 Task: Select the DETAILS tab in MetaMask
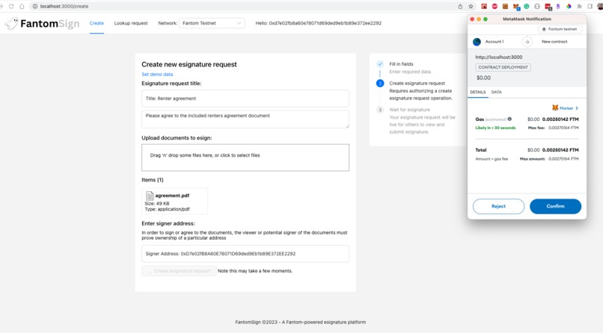(477, 92)
